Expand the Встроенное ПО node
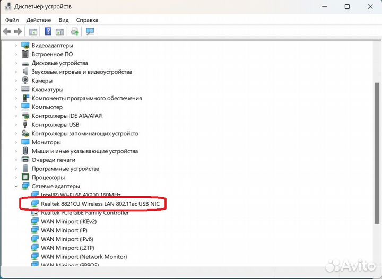 point(16,54)
